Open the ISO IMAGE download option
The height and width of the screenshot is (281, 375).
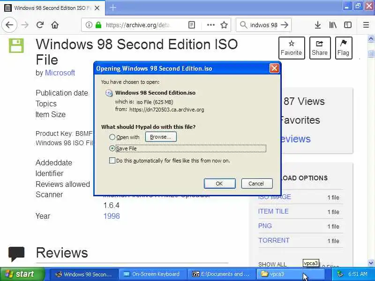pyautogui.click(x=275, y=197)
